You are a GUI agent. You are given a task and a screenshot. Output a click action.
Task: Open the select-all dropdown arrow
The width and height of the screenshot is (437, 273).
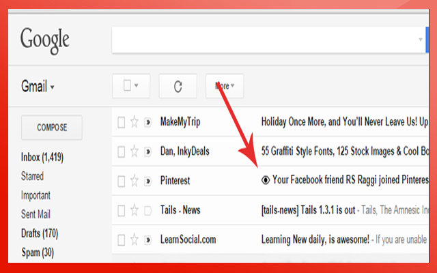137,85
